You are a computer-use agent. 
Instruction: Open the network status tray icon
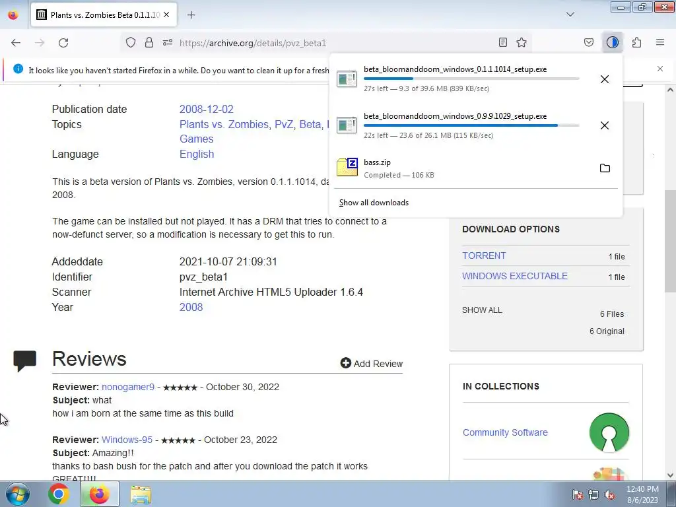[x=593, y=494]
